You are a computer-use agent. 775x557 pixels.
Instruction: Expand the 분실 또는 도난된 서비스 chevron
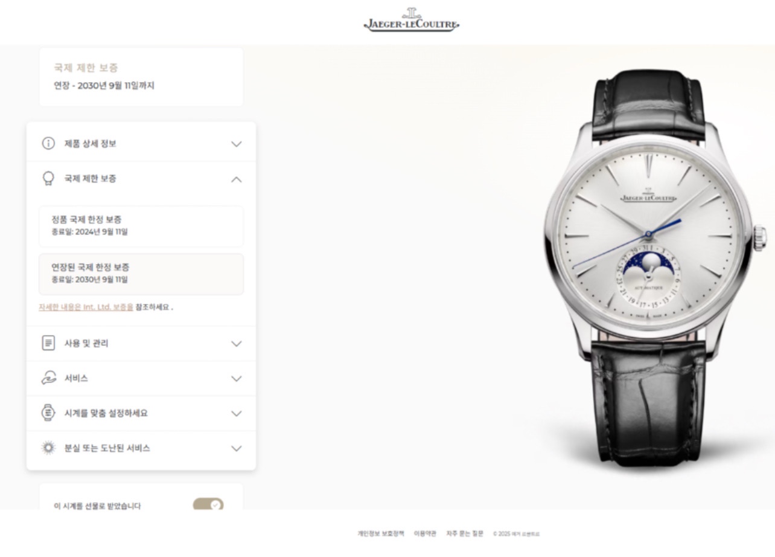point(237,449)
